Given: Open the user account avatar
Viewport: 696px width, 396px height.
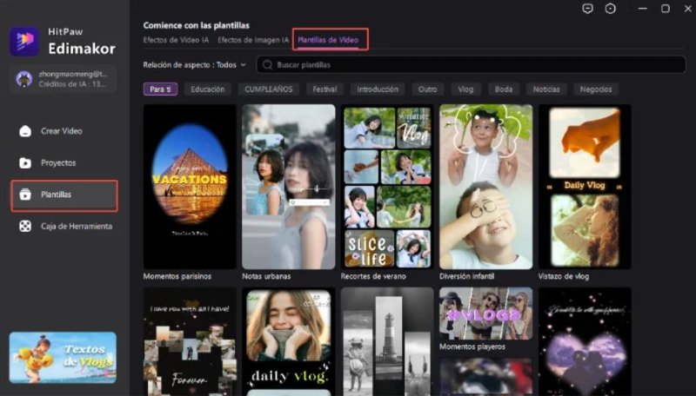Looking at the screenshot, I should click(23, 79).
